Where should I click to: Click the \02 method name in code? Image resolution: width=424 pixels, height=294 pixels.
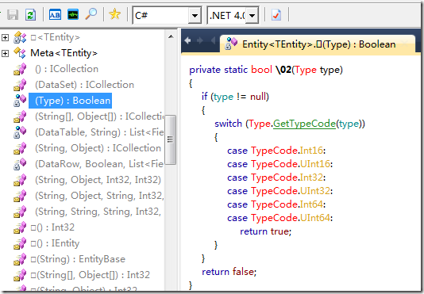click(283, 70)
